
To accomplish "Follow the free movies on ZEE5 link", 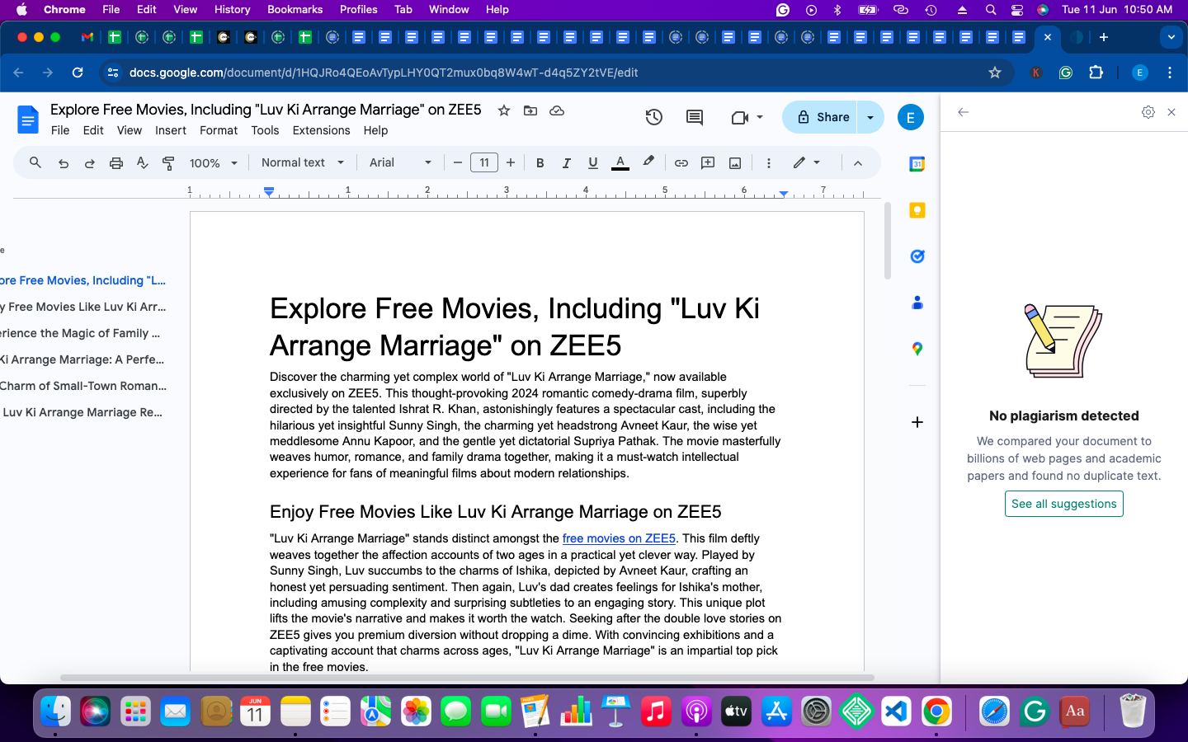I will (x=619, y=538).
